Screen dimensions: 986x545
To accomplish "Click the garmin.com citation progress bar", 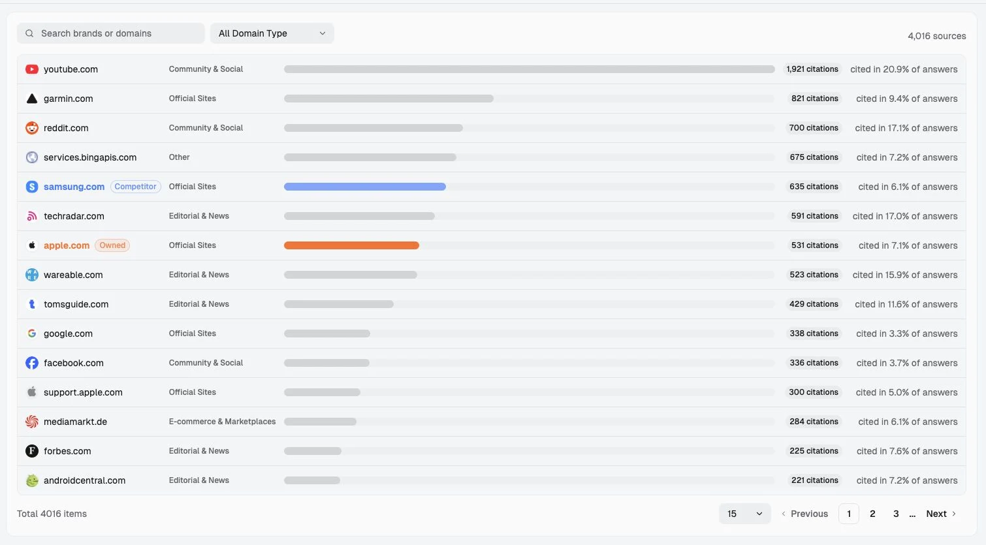I will 530,99.
